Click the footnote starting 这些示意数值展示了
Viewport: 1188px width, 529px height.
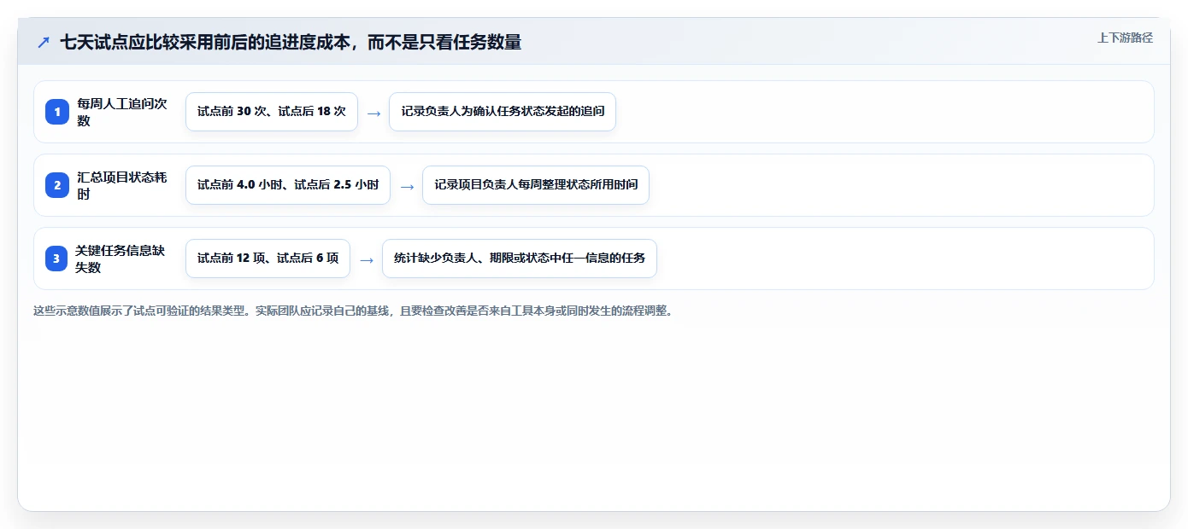[353, 311]
